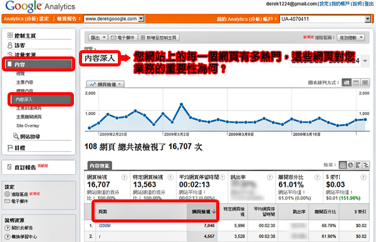Click help icon beside $ 索引 metric
This screenshot has height=242, width=376.
point(363,177)
